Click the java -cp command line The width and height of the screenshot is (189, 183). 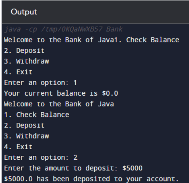tap(63, 29)
